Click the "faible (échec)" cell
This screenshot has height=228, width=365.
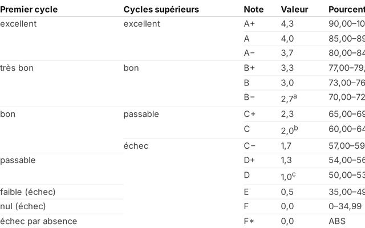point(28,192)
